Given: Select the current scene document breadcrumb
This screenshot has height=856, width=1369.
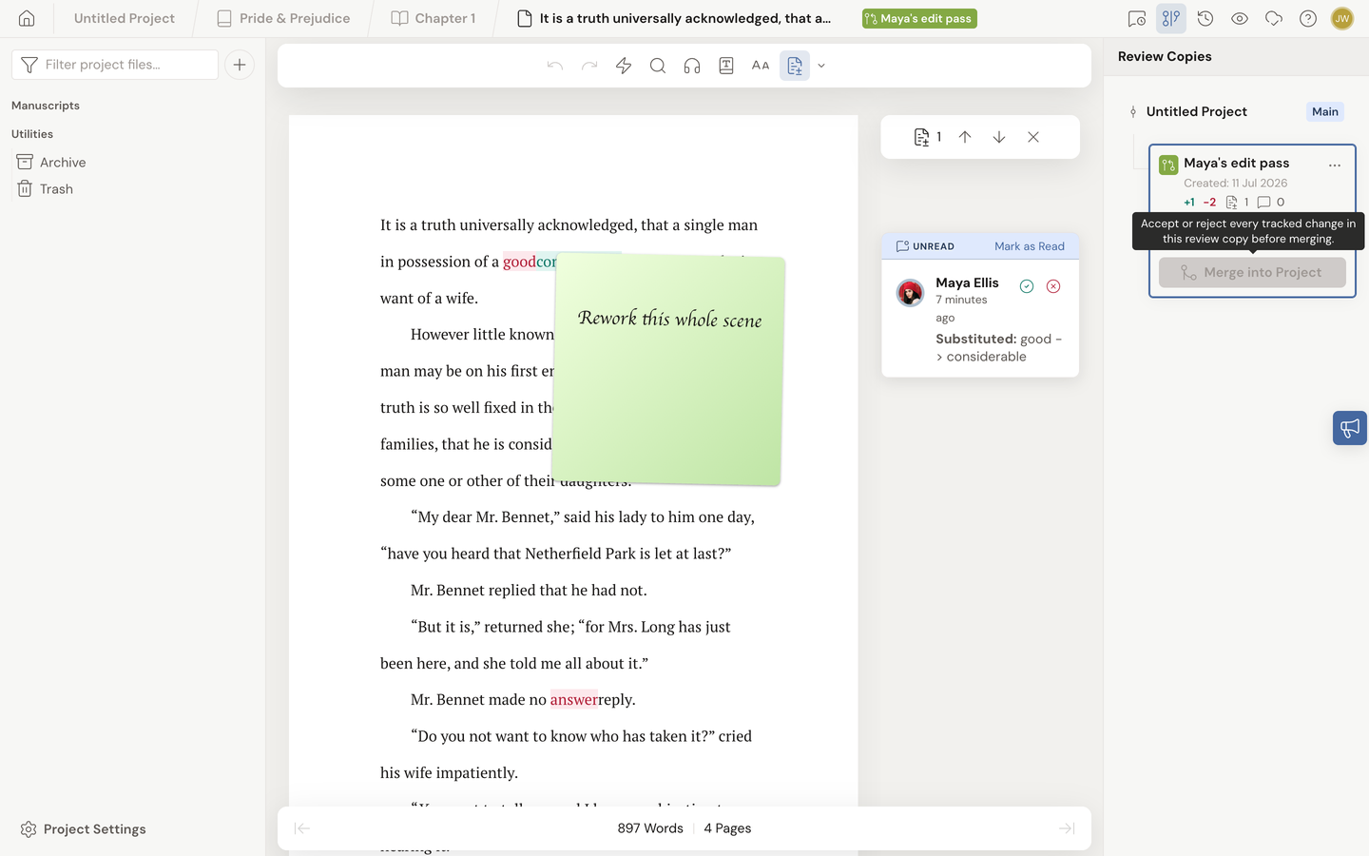Looking at the screenshot, I should pyautogui.click(x=674, y=18).
